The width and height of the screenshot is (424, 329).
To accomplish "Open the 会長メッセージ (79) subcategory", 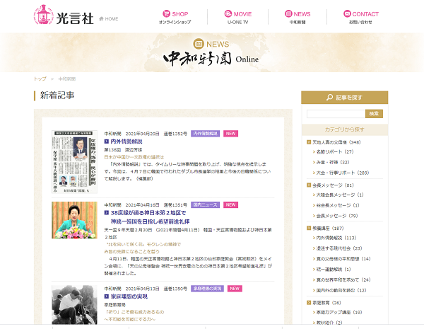I will click(x=337, y=216).
